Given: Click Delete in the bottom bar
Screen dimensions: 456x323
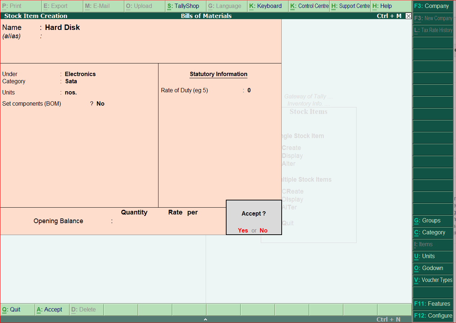Looking at the screenshot, I should coord(86,309).
